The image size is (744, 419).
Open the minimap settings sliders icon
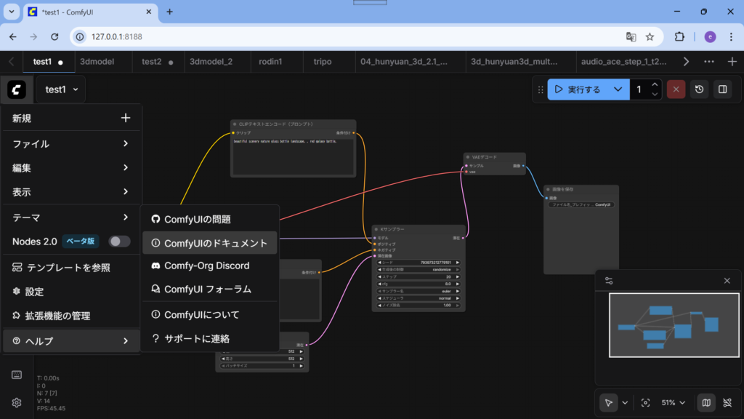(x=609, y=281)
